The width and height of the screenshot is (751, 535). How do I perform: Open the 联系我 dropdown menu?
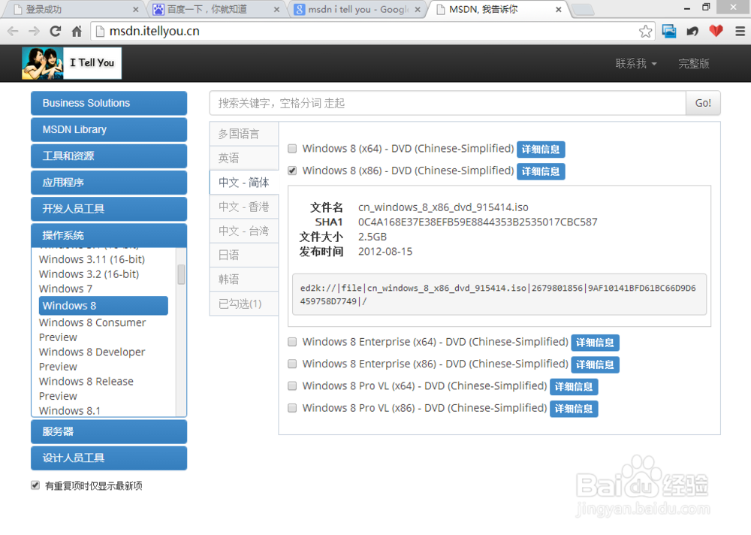point(635,63)
